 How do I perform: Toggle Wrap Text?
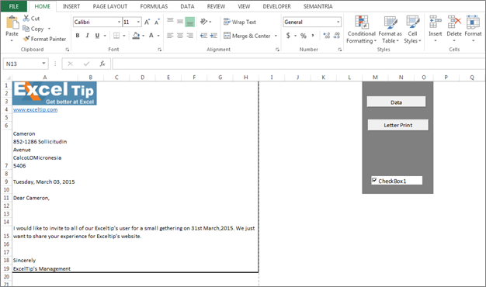pos(240,22)
